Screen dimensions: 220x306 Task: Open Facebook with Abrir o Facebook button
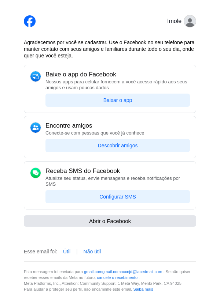click(110, 221)
